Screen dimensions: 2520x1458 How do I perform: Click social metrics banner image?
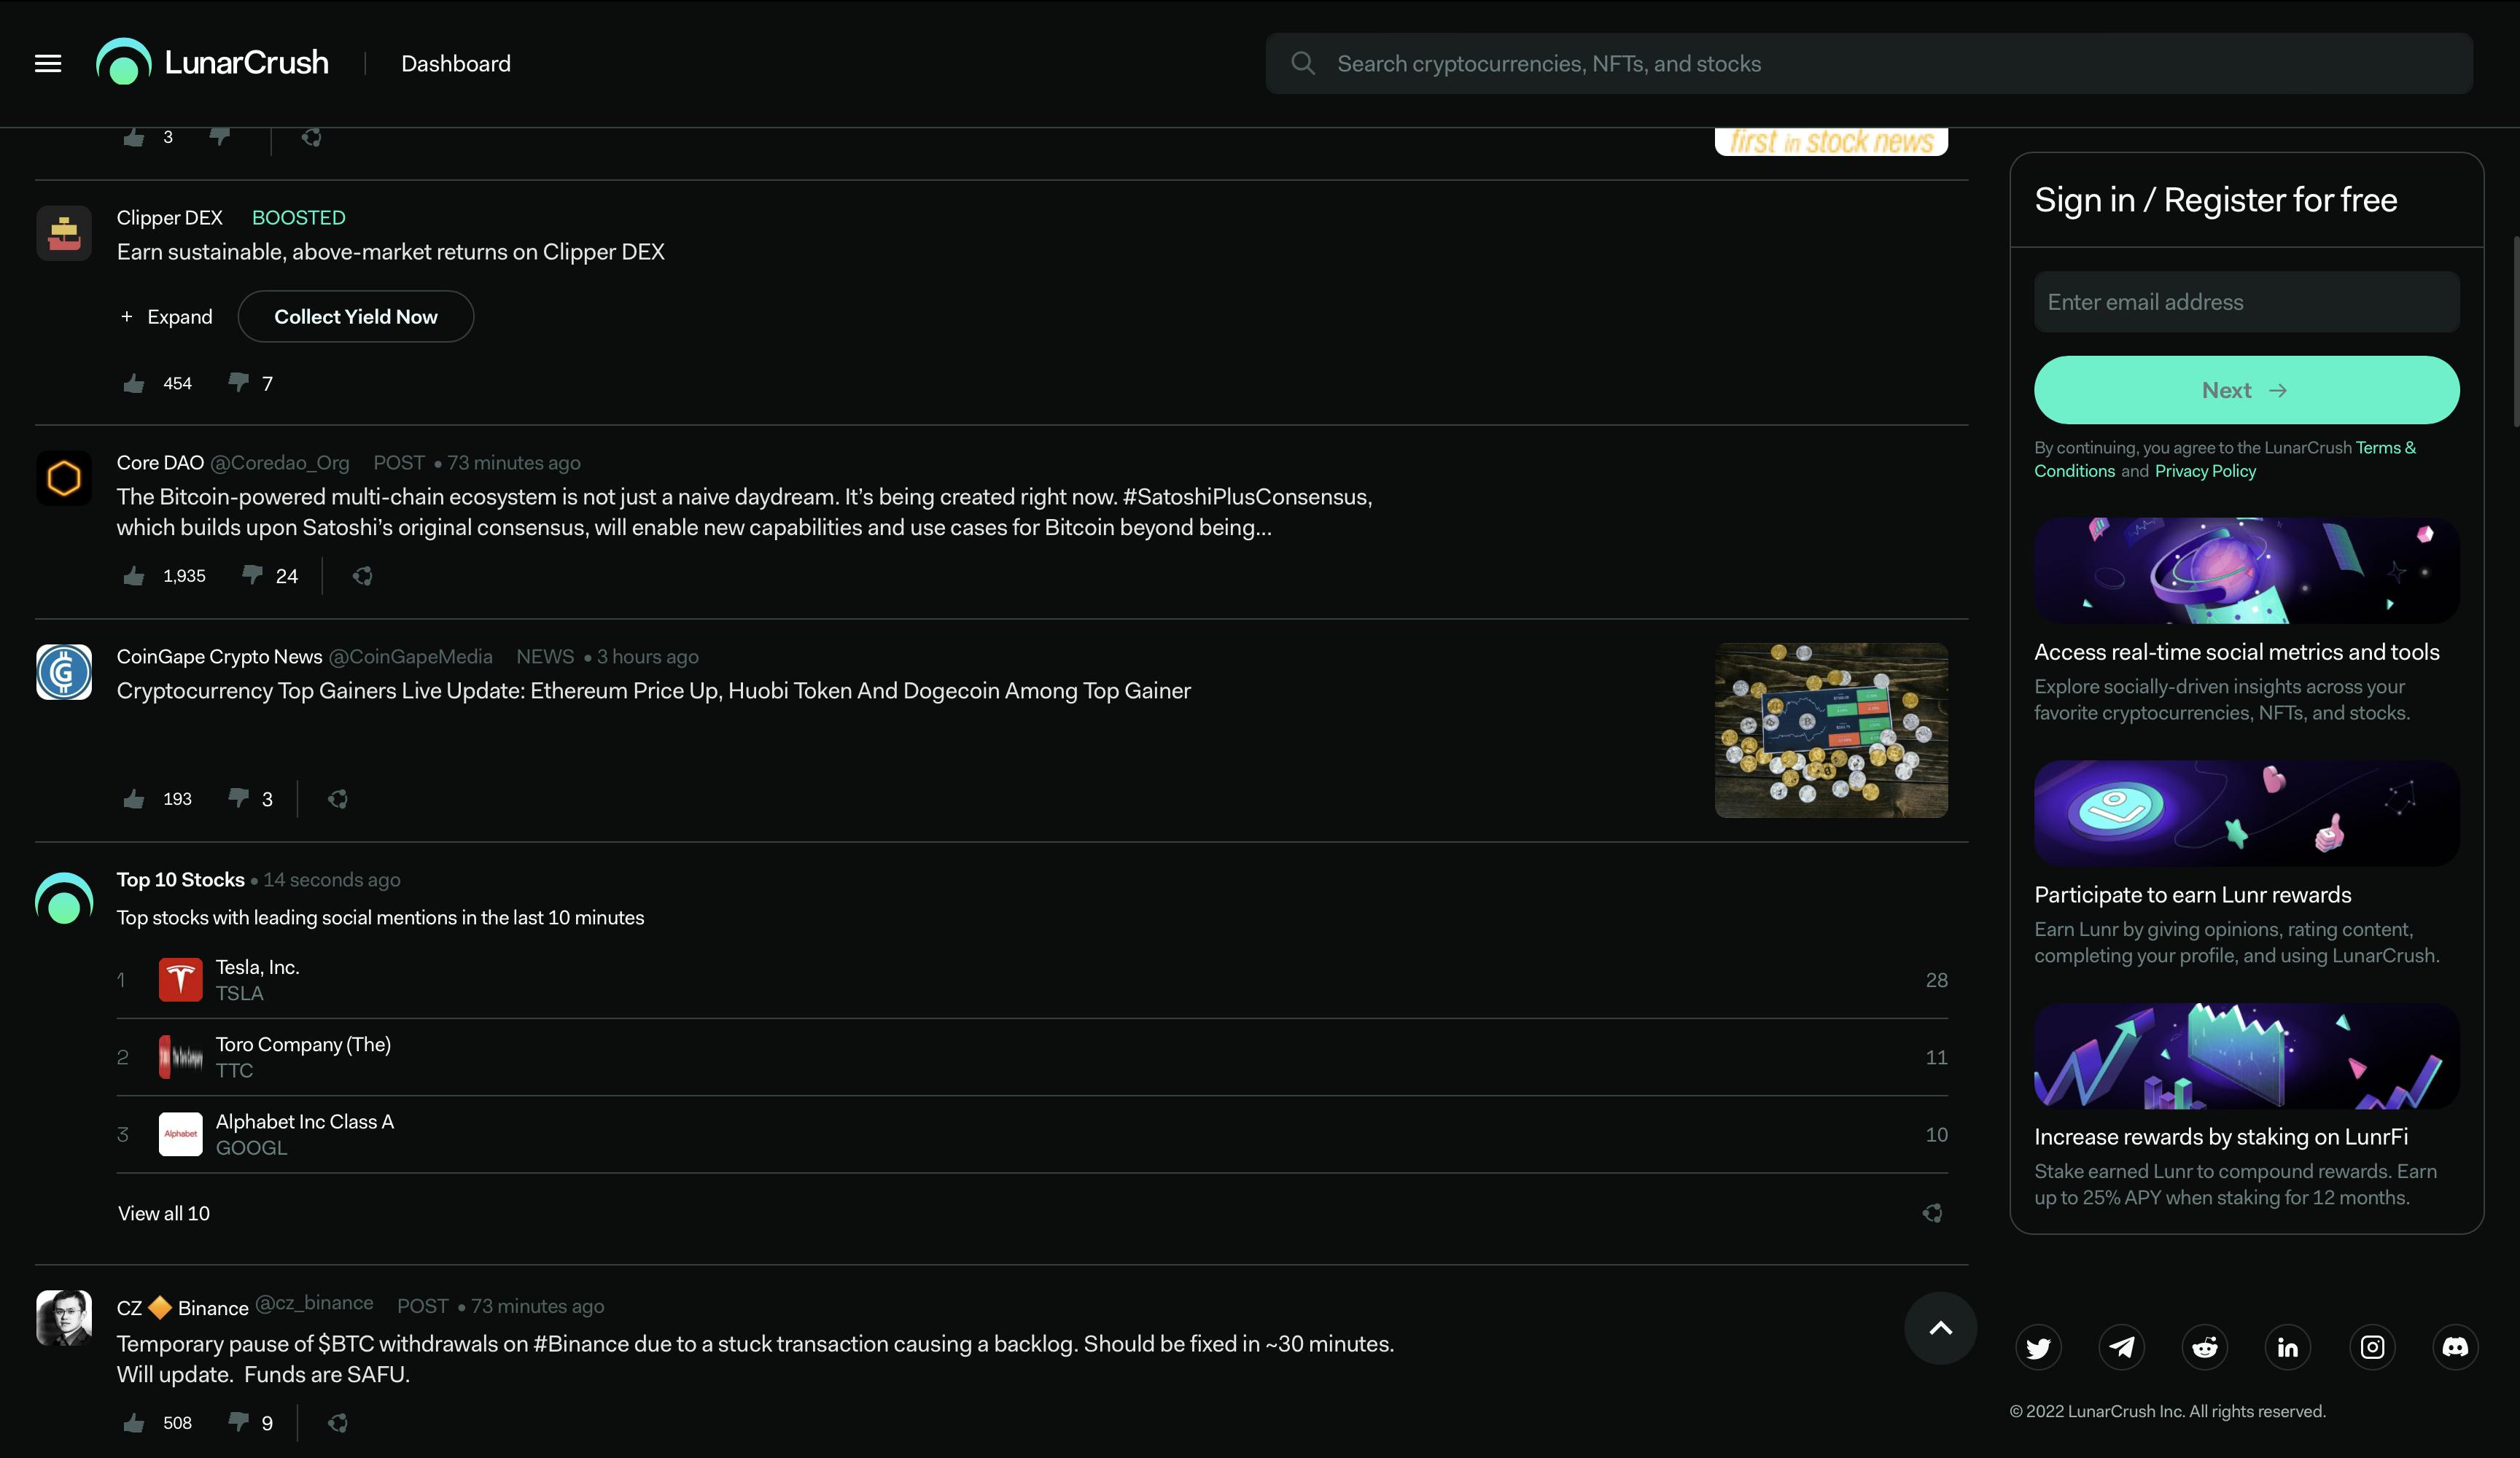click(2246, 571)
